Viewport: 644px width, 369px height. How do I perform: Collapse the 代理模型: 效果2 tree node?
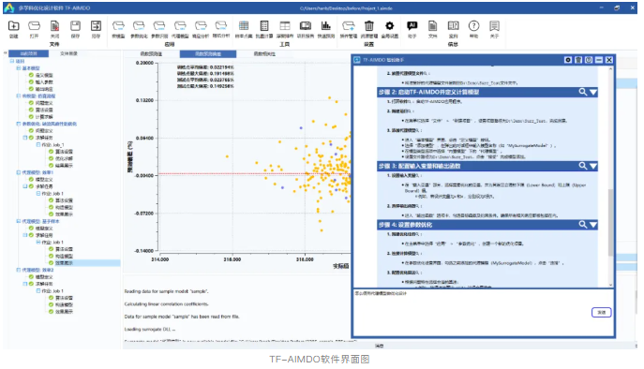[19, 270]
